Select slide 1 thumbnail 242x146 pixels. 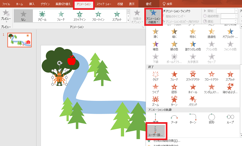[x=20, y=40]
